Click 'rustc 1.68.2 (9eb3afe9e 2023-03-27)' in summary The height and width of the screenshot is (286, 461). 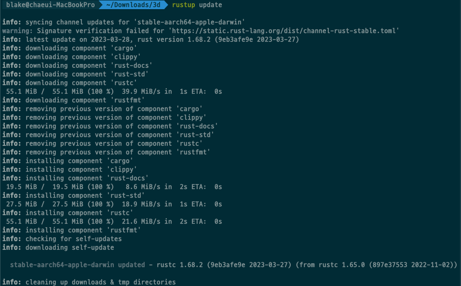pos(224,265)
